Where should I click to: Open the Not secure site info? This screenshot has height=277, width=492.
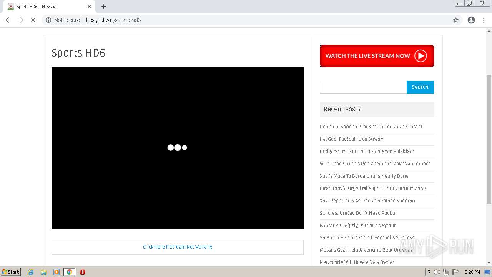pos(63,20)
